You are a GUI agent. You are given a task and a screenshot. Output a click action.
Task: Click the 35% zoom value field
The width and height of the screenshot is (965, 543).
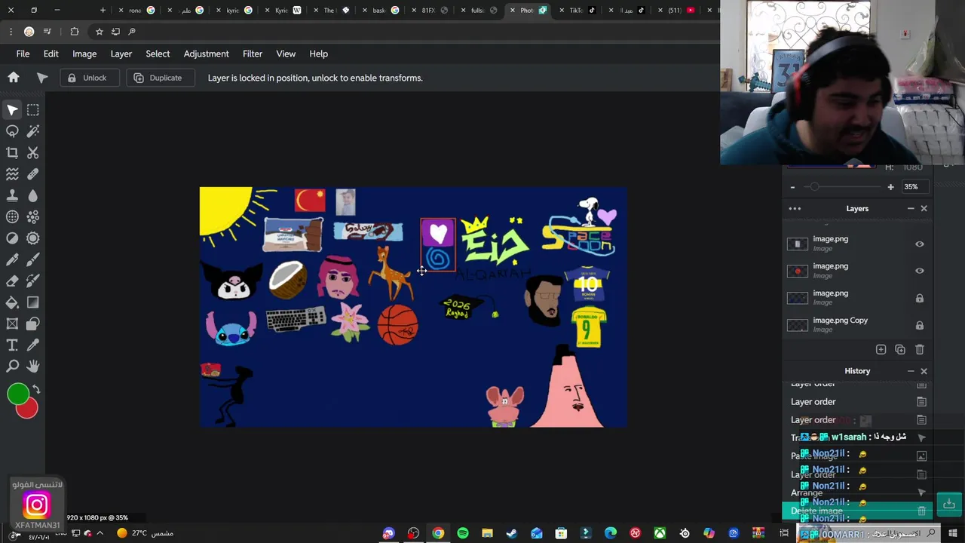pos(915,187)
